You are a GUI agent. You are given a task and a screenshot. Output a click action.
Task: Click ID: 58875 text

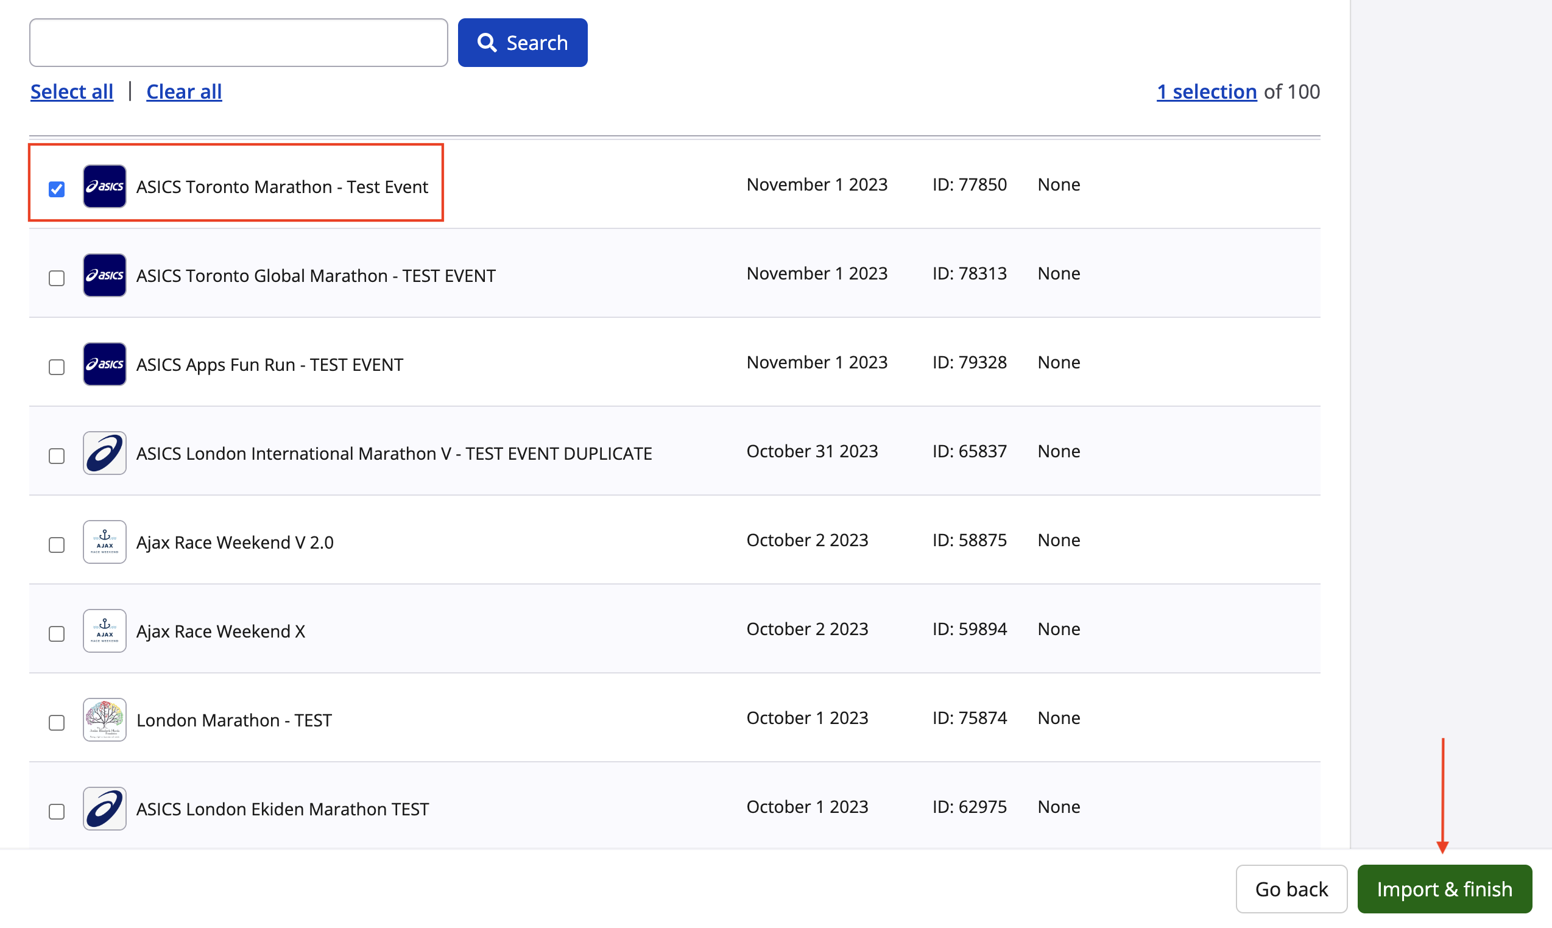click(969, 540)
